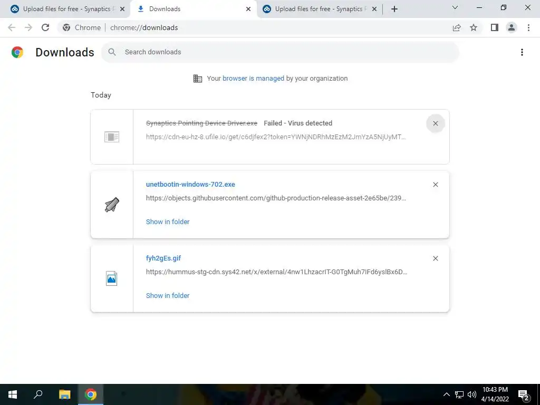Image resolution: width=540 pixels, height=405 pixels.
Task: Click the strikethrough Synaptics Pointing Device Driver.exe name
Action: (201, 123)
